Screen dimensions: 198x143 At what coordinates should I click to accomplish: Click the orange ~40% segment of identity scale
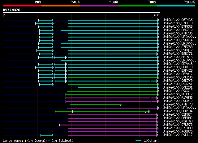61,6
